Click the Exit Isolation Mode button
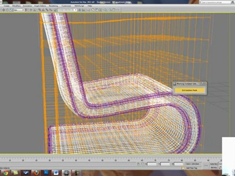This screenshot has height=176, width=235. [x=189, y=90]
